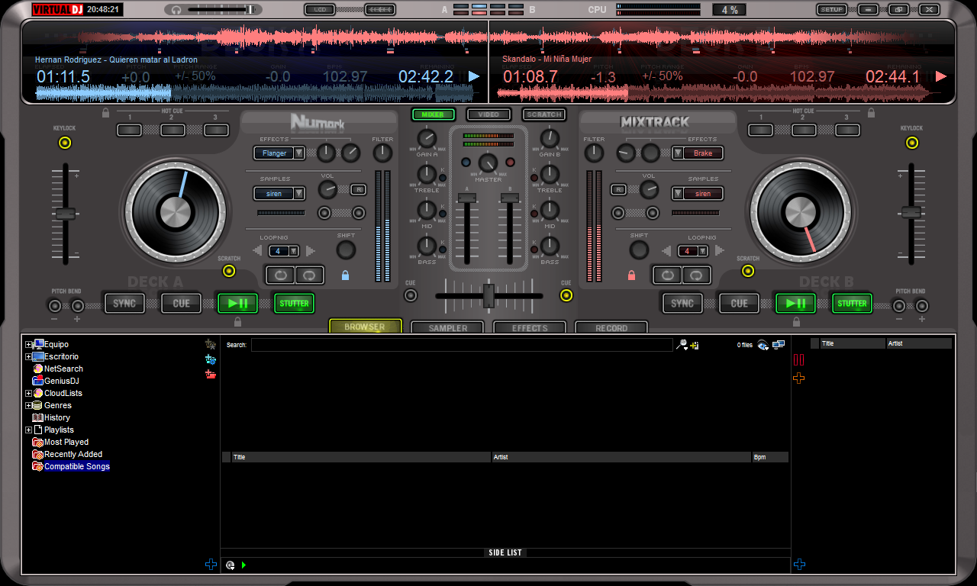
Task: Hit Deck A STUTTER button
Action: (294, 303)
